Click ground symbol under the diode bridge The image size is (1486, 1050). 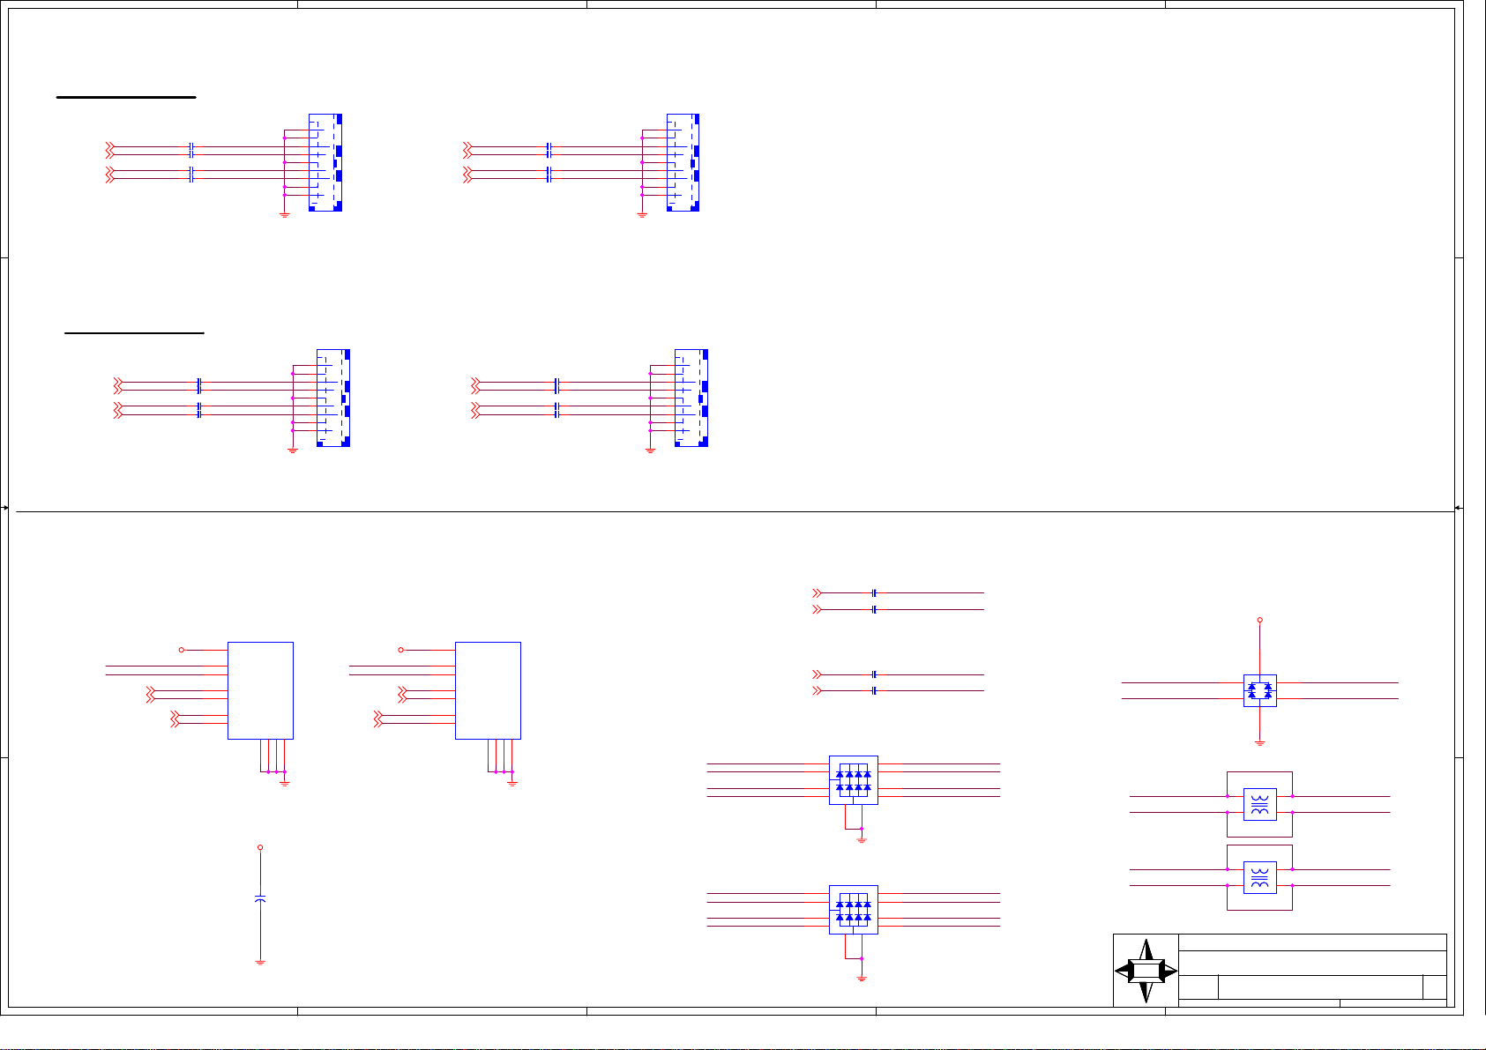(x=1259, y=743)
